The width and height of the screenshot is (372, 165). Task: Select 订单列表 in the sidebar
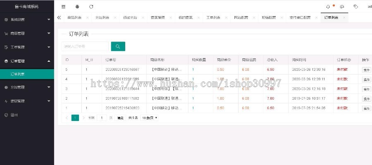pos(27,74)
